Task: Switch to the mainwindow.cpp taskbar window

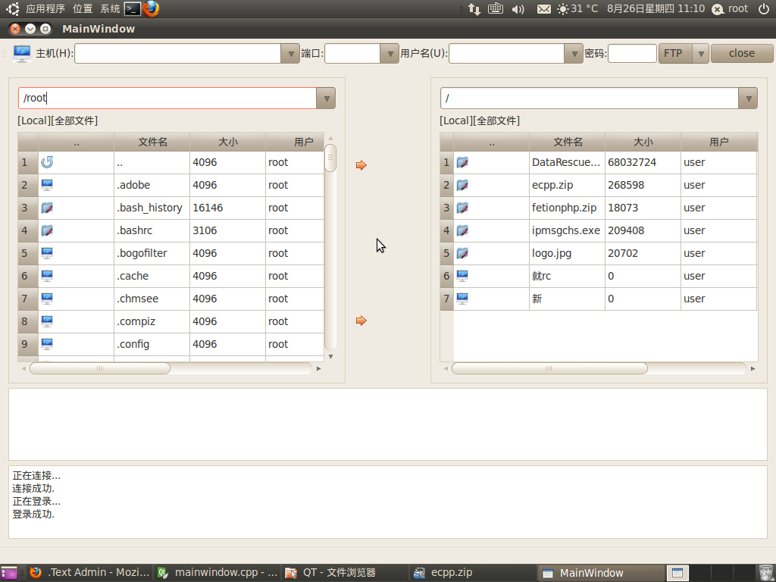Action: pos(217,573)
